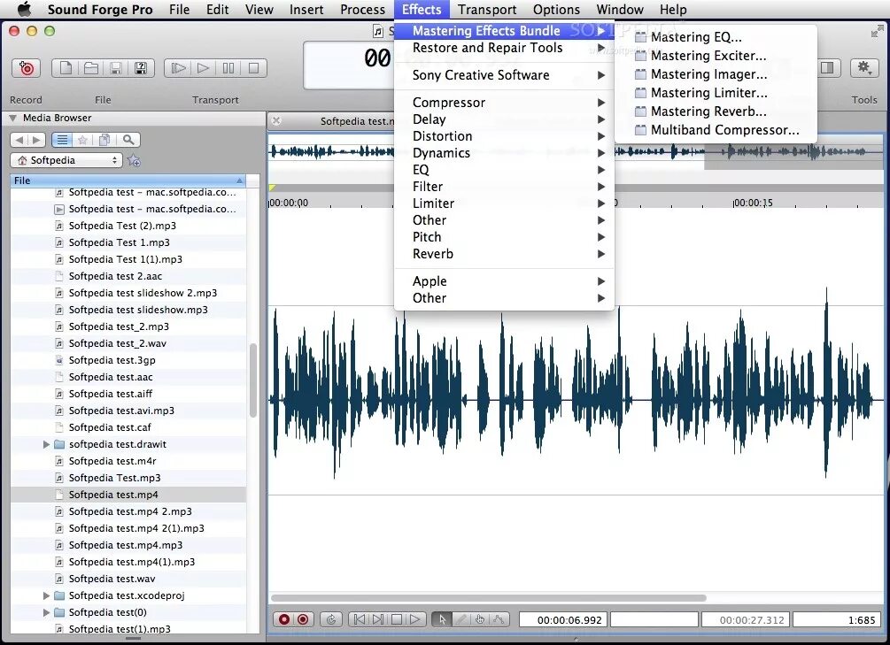The image size is (890, 645).
Task: Click the Play button in top toolbar
Action: coord(203,68)
